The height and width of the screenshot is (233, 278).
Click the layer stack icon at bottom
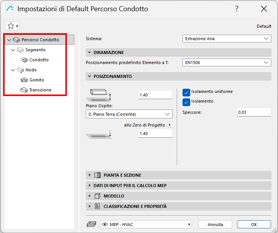(92, 224)
